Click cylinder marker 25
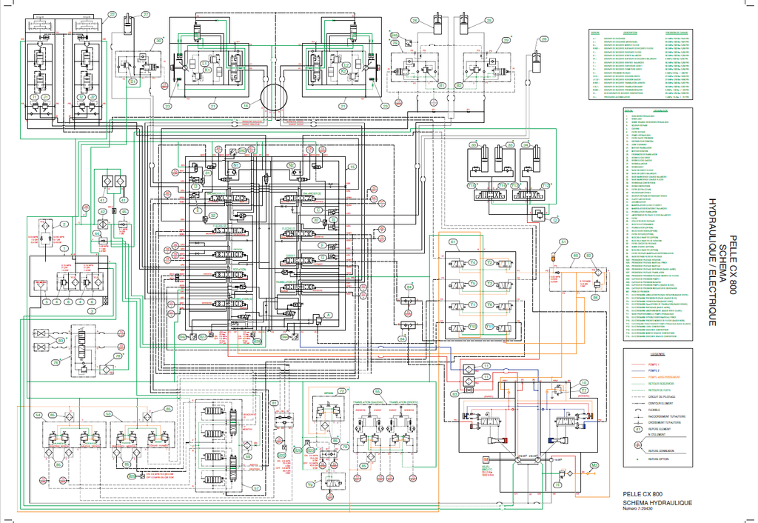The width and height of the screenshot is (758, 523). click(489, 20)
